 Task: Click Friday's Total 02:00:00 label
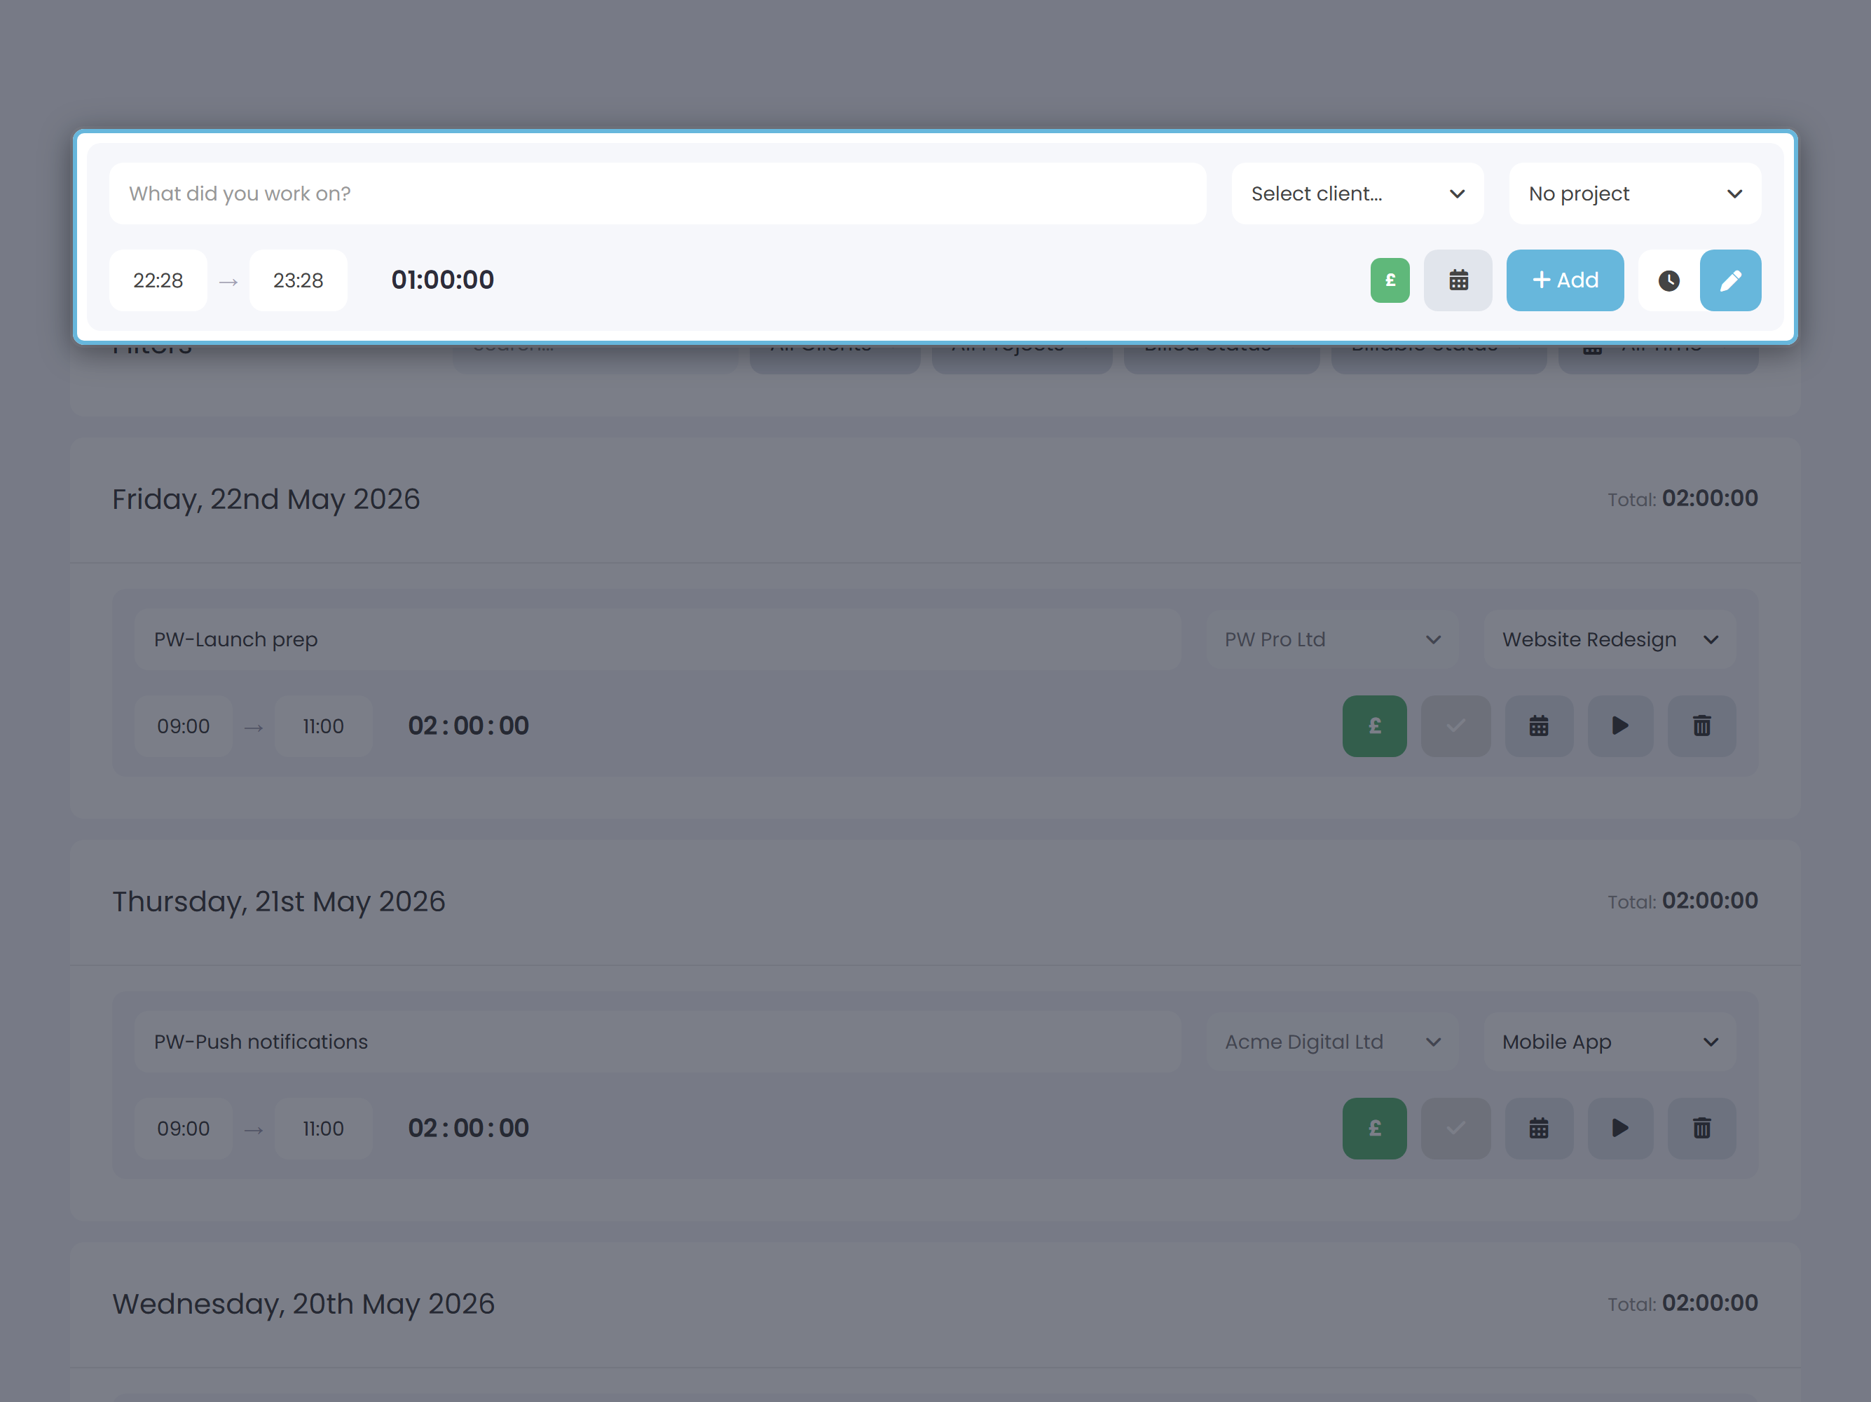coord(1682,499)
